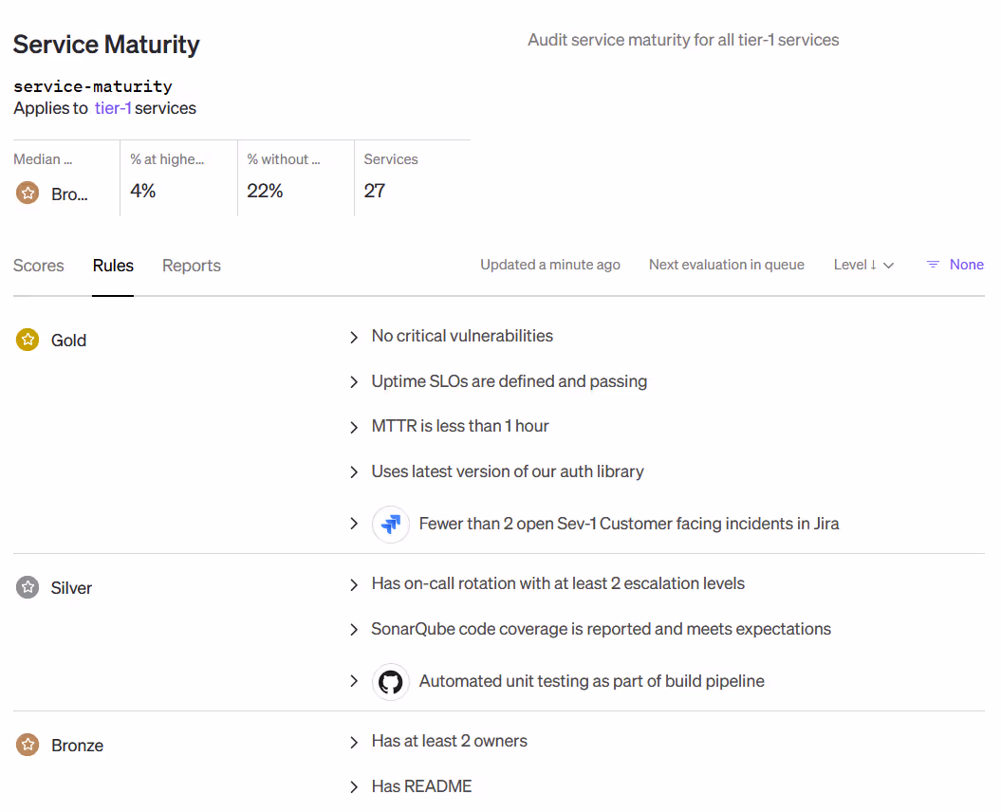
Task: Expand the Uses latest auth library rule
Action: coord(354,472)
